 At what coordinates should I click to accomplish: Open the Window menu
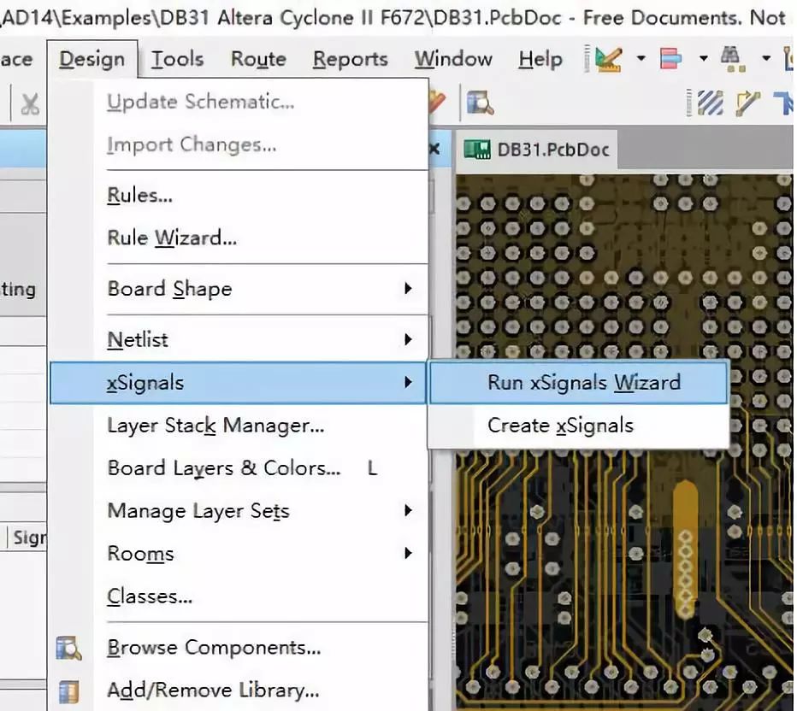click(x=453, y=59)
